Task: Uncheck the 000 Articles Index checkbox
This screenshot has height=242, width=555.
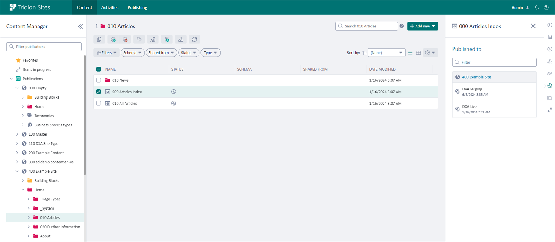Action: click(98, 92)
